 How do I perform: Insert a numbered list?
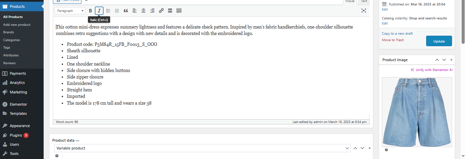coord(117,11)
